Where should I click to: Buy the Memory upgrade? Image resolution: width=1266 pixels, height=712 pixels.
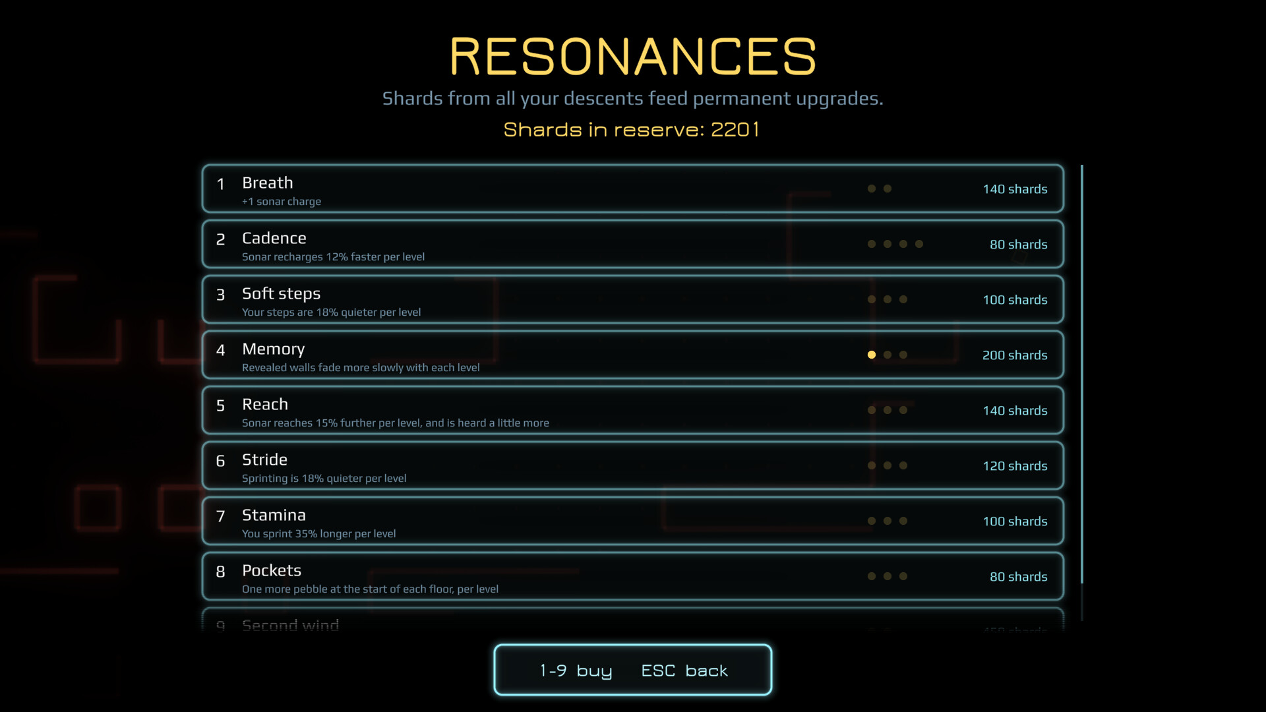633,355
